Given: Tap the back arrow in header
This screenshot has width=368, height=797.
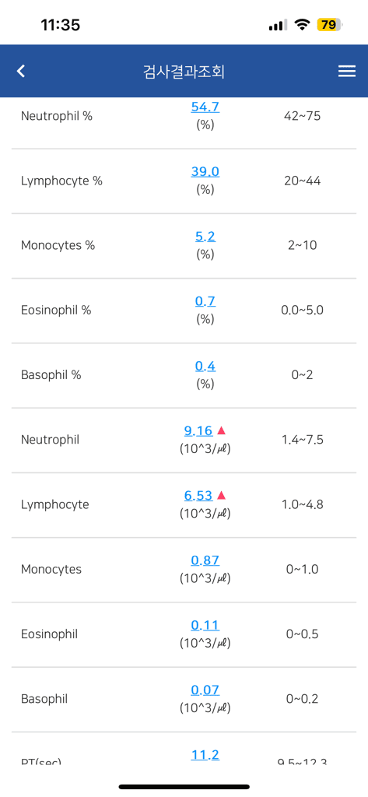Looking at the screenshot, I should pyautogui.click(x=21, y=71).
